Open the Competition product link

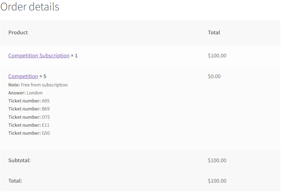click(x=23, y=76)
